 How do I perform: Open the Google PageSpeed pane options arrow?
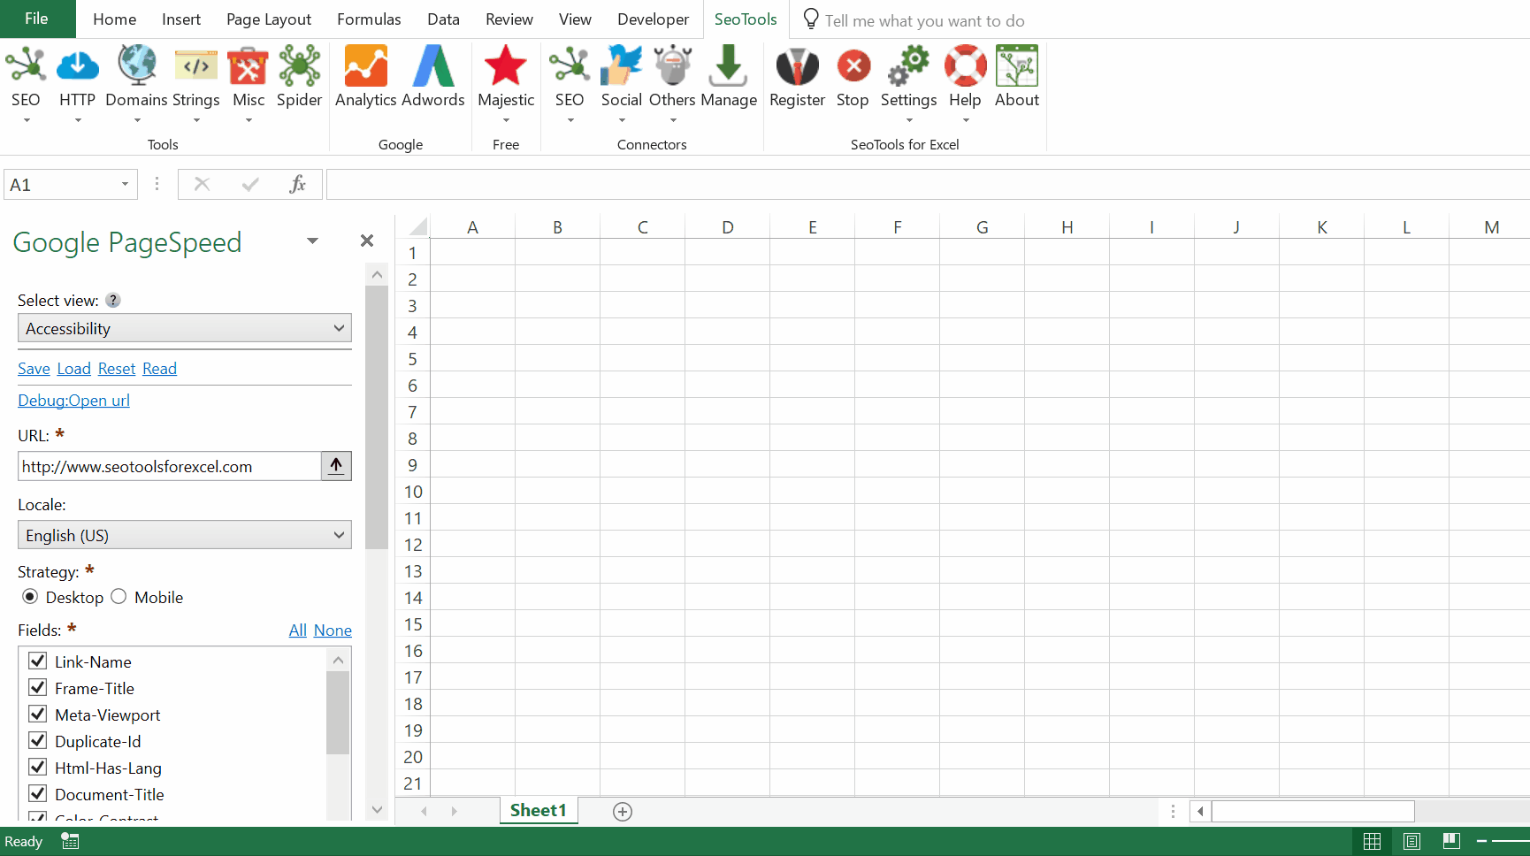tap(312, 241)
